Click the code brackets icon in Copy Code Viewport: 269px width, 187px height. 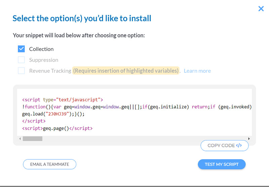239,146
